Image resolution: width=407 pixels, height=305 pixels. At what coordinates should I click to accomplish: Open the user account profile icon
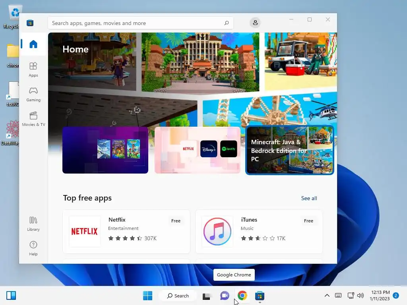click(255, 23)
